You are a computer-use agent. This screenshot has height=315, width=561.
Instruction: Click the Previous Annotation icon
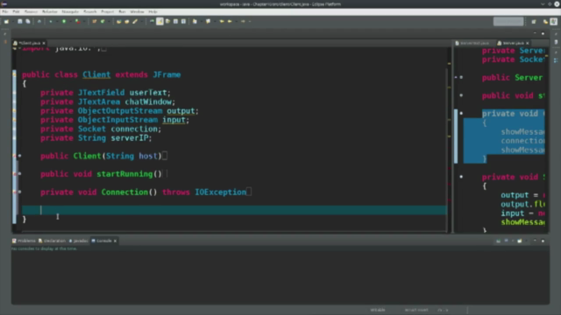click(208, 21)
